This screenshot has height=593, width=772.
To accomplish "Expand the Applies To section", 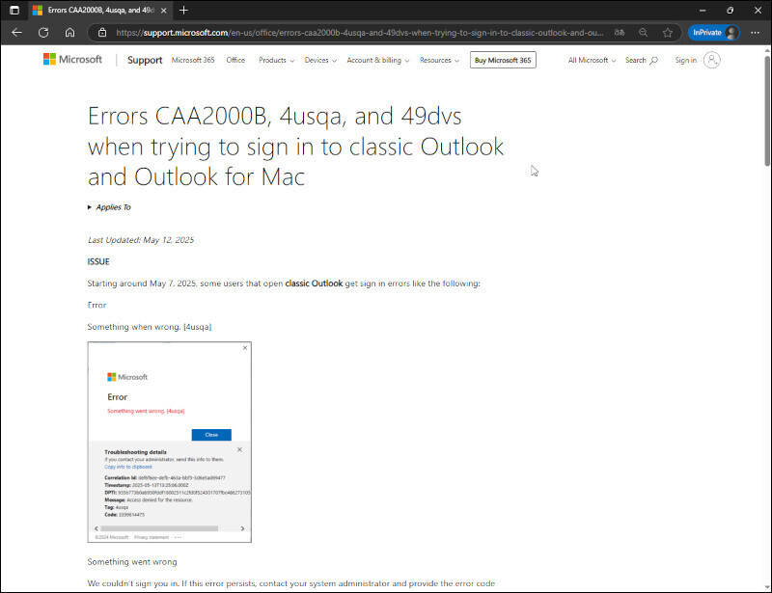I will pyautogui.click(x=109, y=207).
